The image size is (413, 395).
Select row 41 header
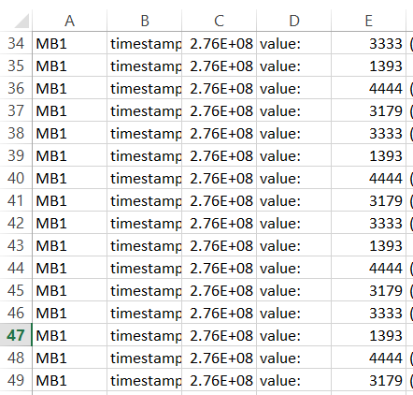pos(16,200)
